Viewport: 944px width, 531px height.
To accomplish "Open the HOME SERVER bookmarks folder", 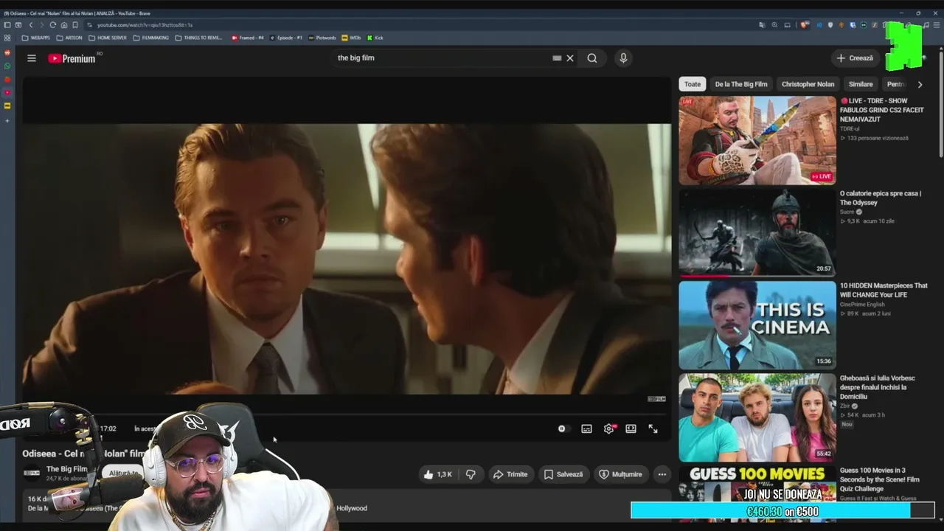I will (108, 38).
